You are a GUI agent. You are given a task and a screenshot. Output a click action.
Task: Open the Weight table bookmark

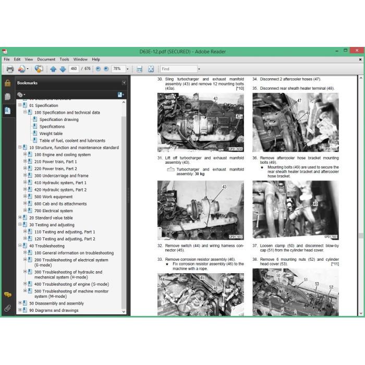(51, 133)
